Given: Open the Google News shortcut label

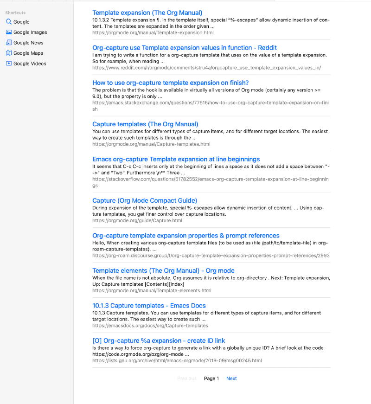Looking at the screenshot, I should coord(28,43).
